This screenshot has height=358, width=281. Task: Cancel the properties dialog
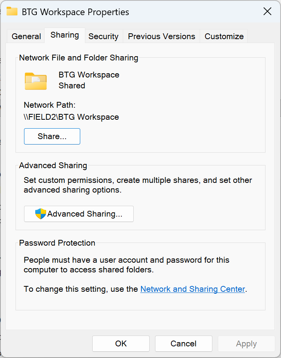tap(184, 344)
